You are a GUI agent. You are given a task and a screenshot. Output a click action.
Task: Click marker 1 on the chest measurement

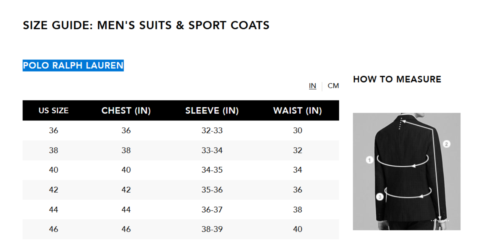click(x=369, y=160)
